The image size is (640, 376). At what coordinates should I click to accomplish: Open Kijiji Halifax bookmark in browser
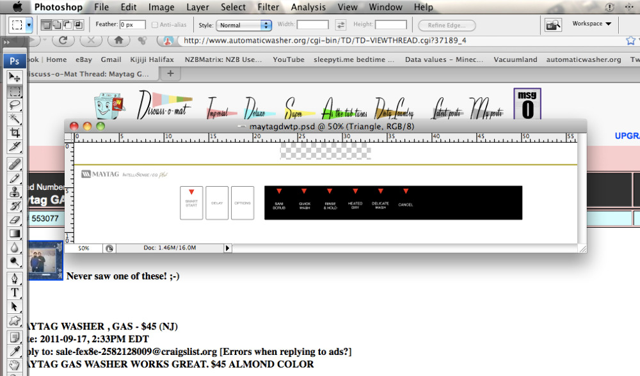(x=152, y=59)
